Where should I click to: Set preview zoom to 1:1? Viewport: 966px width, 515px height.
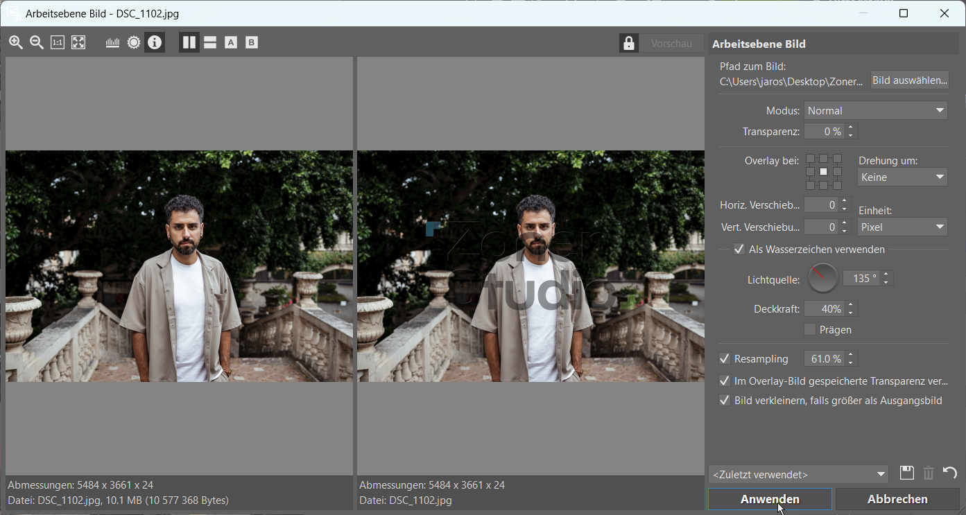58,43
